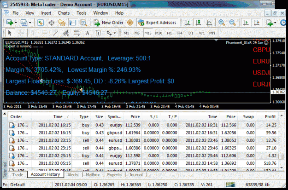Open the View menu
This screenshot has width=288, height=190.
[30, 13]
